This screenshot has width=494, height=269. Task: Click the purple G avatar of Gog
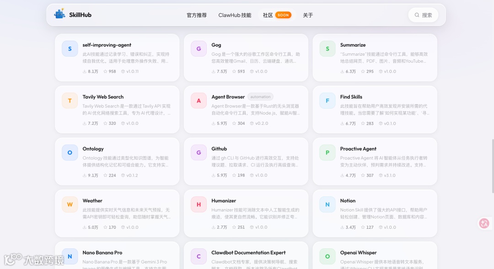click(199, 49)
